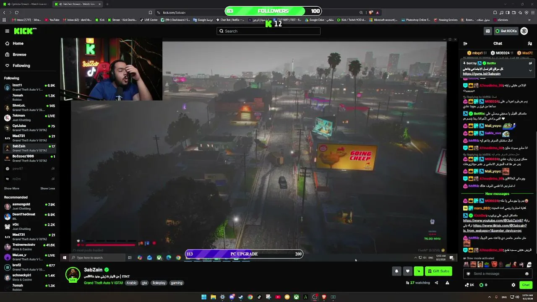
Task: Jump to New messages in chat
Action: pos(497,194)
